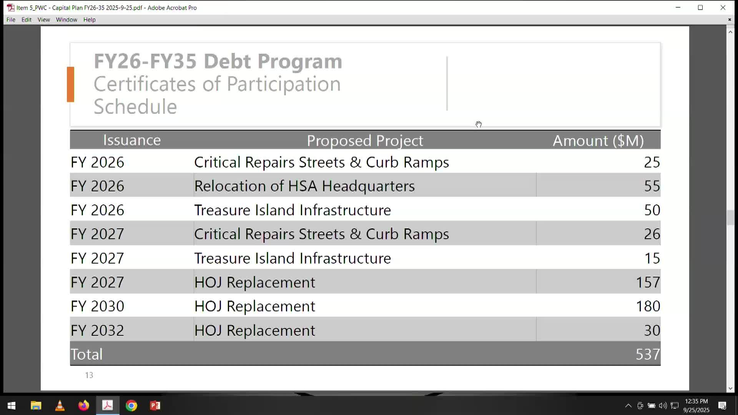This screenshot has height=415, width=738.
Task: Show hidden system tray icons
Action: click(628, 406)
